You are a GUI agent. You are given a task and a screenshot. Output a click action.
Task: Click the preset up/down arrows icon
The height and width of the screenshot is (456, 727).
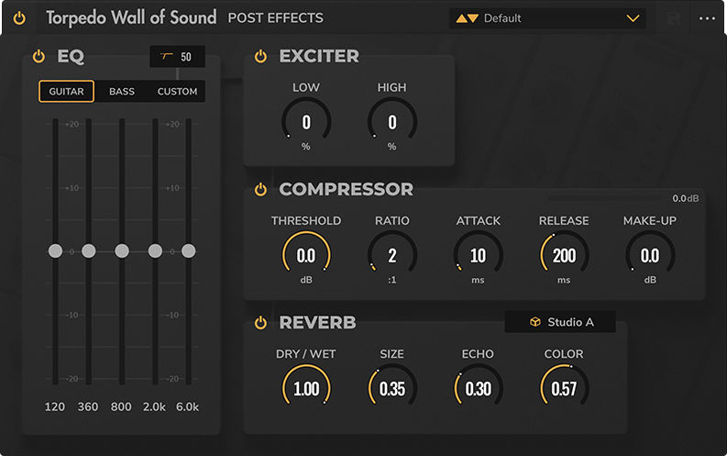click(x=467, y=18)
